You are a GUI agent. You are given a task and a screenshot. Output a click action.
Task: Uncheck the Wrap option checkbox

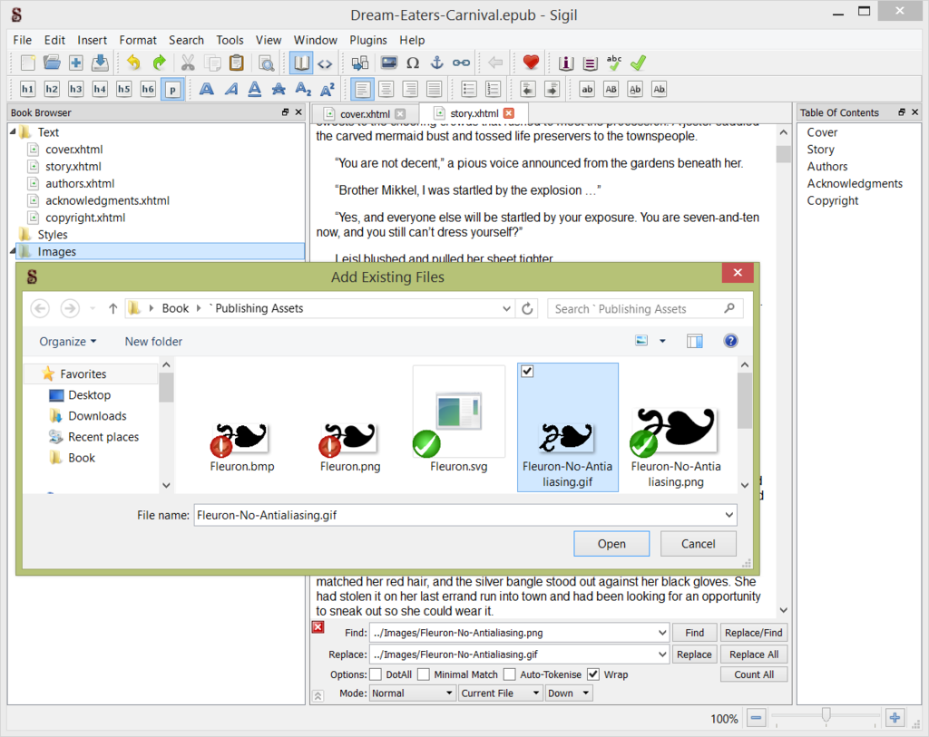[x=593, y=674]
